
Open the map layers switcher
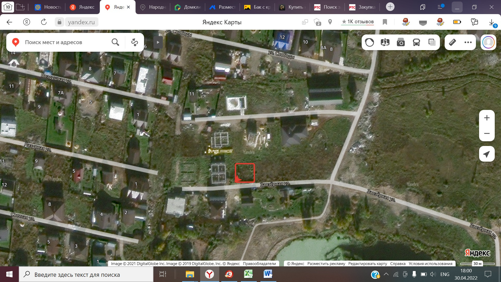click(x=432, y=42)
